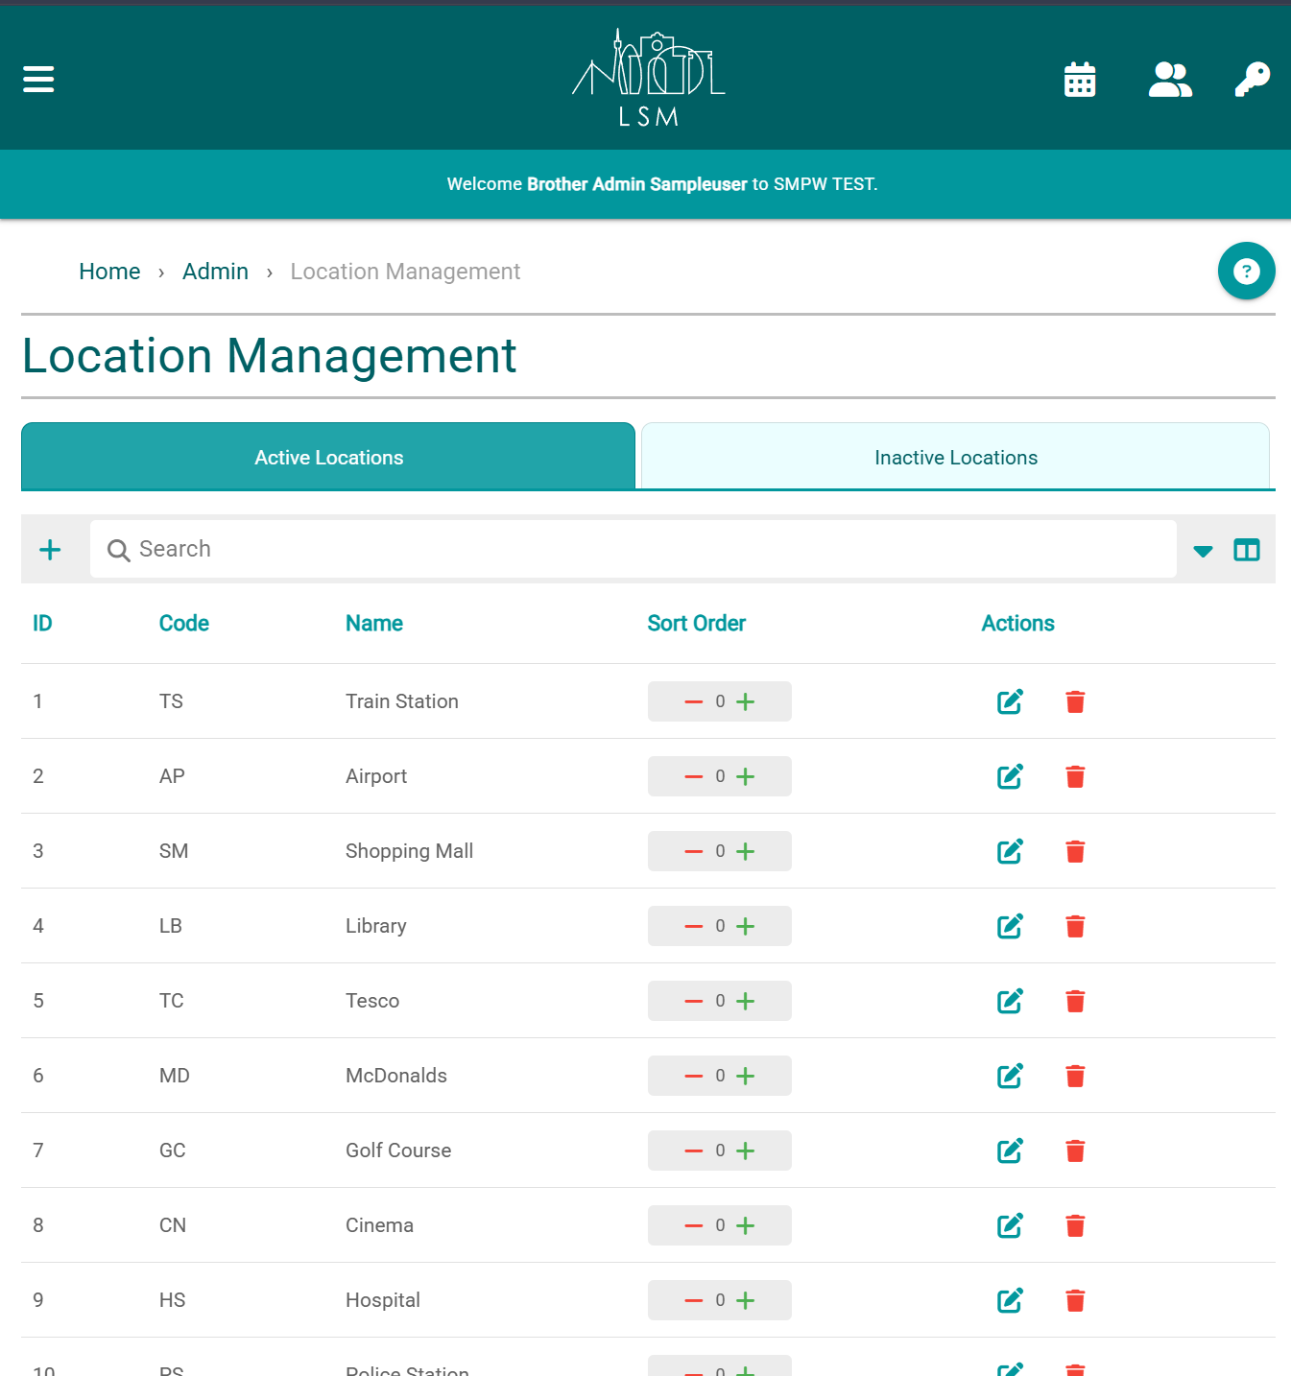The width and height of the screenshot is (1291, 1376).
Task: Add a new location with plus icon
Action: point(50,549)
